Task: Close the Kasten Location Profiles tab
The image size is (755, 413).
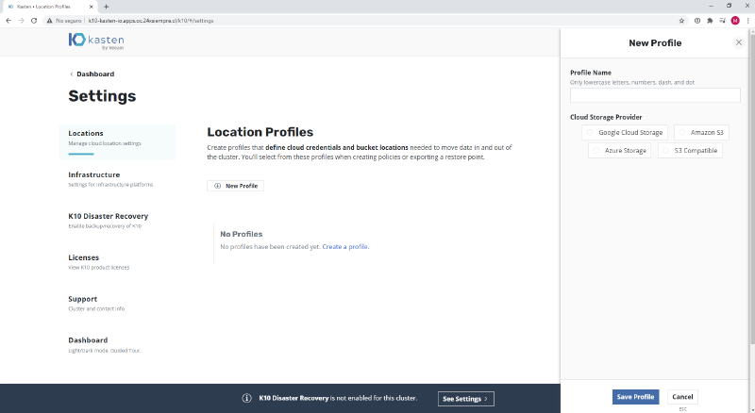Action: [91, 7]
